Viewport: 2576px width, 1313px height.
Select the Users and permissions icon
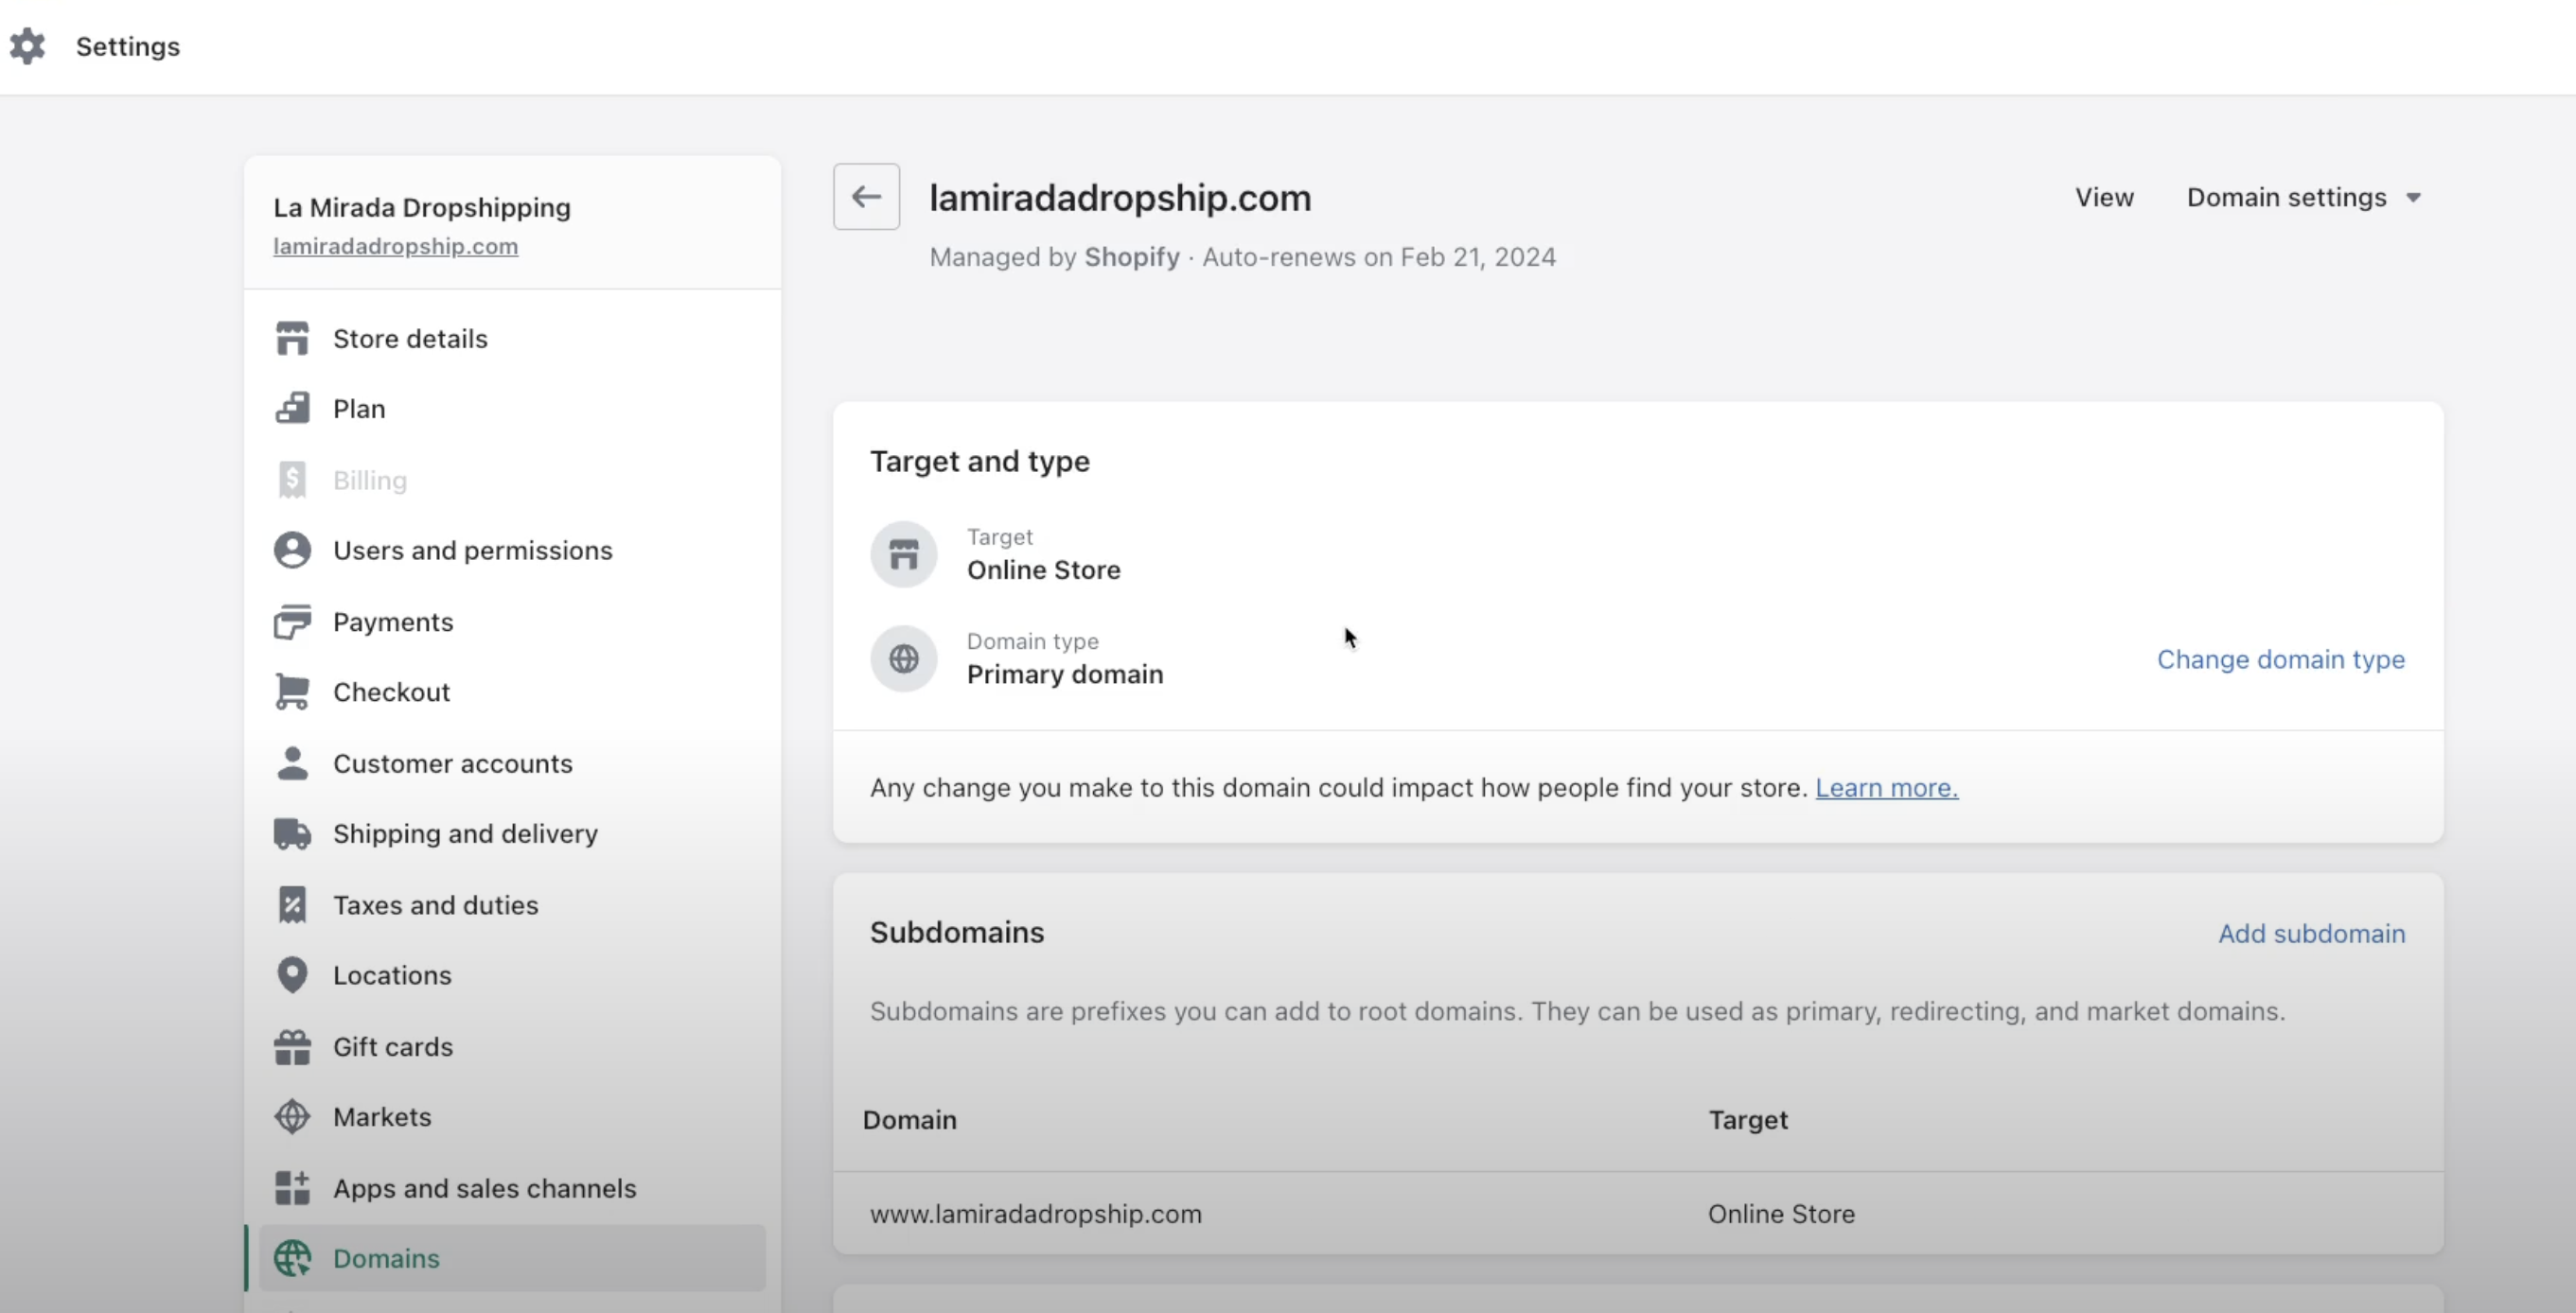pos(291,550)
